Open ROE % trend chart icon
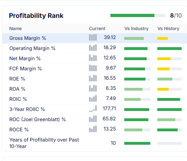Image resolution: width=187 pixels, height=161 pixels. [x=93, y=78]
